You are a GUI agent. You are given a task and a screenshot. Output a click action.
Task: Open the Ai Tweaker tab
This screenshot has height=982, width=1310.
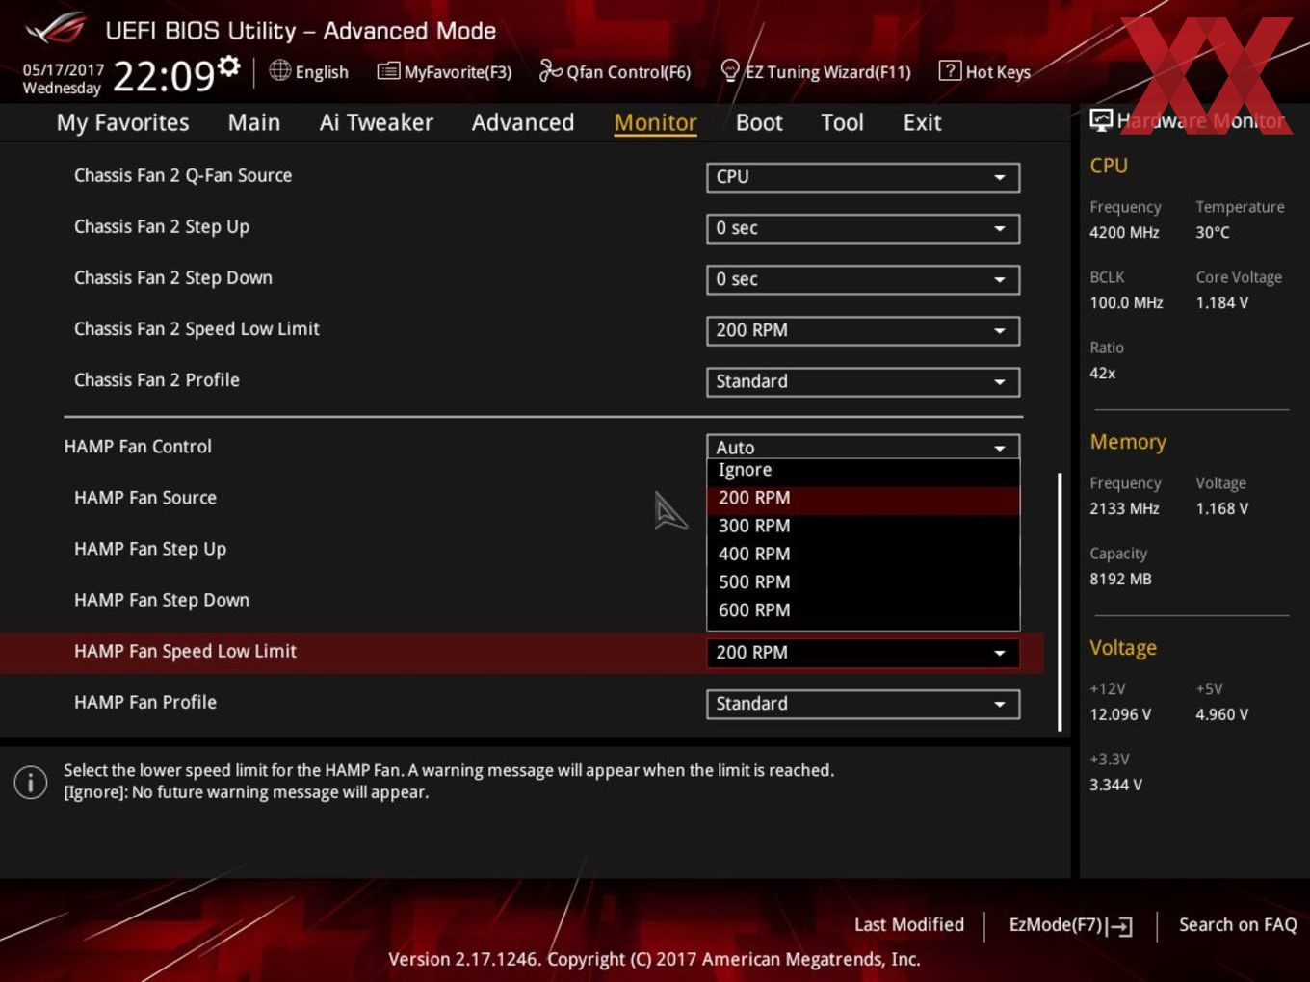tap(376, 122)
